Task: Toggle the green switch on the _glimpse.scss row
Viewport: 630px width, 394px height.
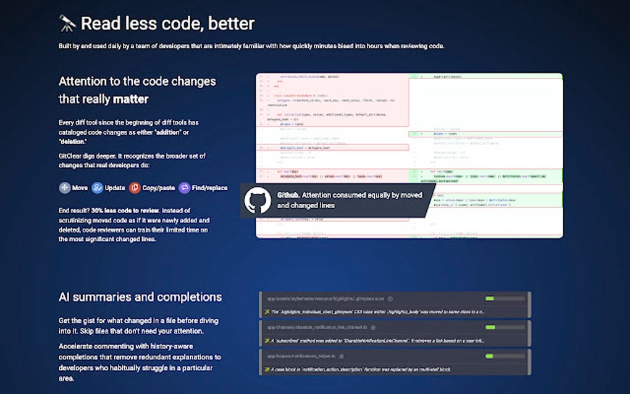Action: pos(490,298)
